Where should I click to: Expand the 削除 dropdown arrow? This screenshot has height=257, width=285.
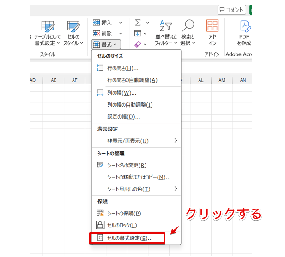point(121,34)
